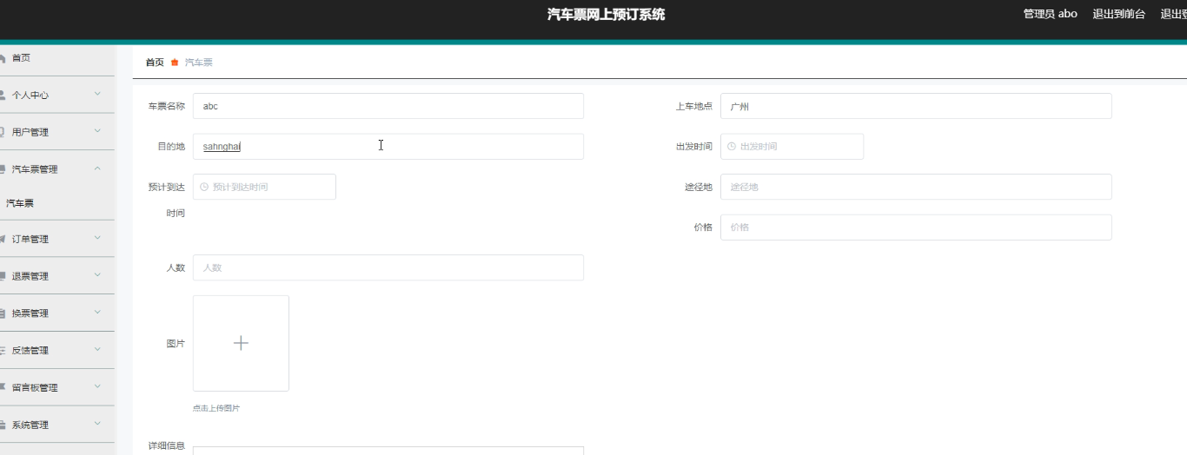Click the chevron next to 反馈管理

[97, 350]
